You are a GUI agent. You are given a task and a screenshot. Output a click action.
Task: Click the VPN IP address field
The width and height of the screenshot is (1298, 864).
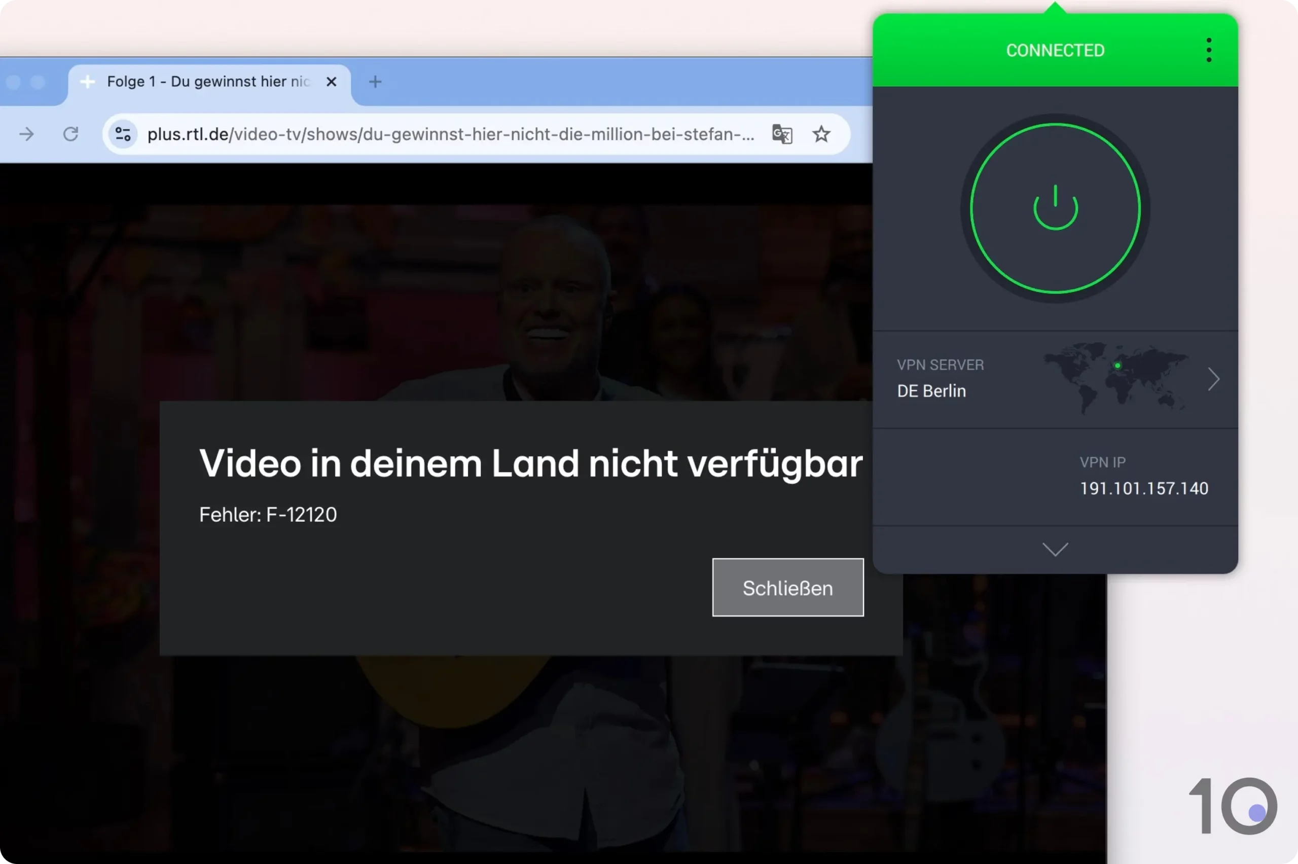(1144, 487)
